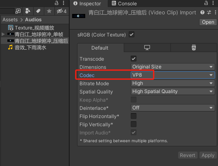Click the Favorites star icon

[x=49, y=11]
